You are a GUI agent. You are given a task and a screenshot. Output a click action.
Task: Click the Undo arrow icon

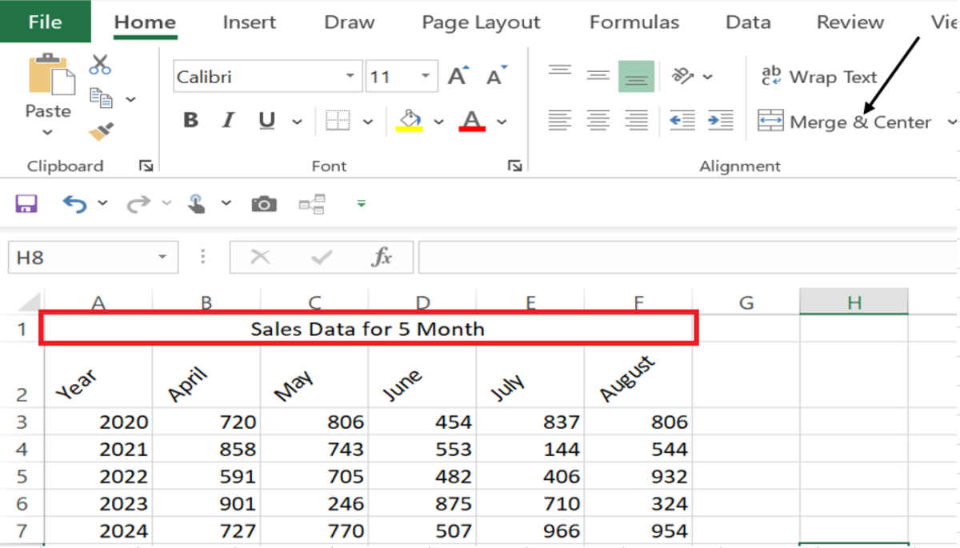[x=75, y=204]
